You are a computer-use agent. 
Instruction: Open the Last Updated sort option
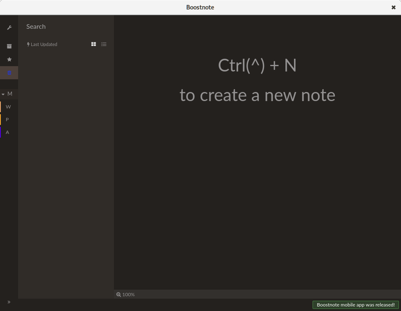coord(42,44)
